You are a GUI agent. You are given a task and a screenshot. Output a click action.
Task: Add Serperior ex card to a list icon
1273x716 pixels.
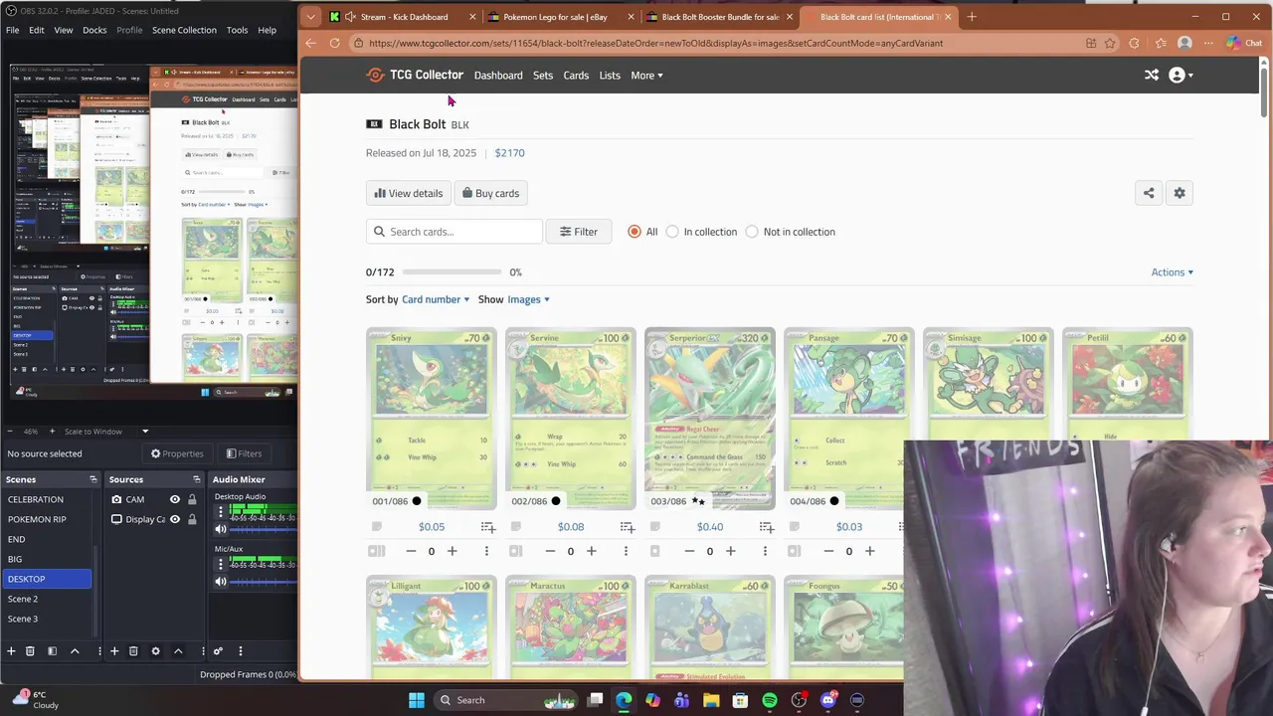(x=767, y=527)
